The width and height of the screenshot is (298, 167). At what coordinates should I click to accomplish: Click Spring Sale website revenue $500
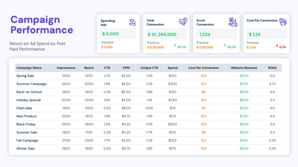[x=244, y=76]
